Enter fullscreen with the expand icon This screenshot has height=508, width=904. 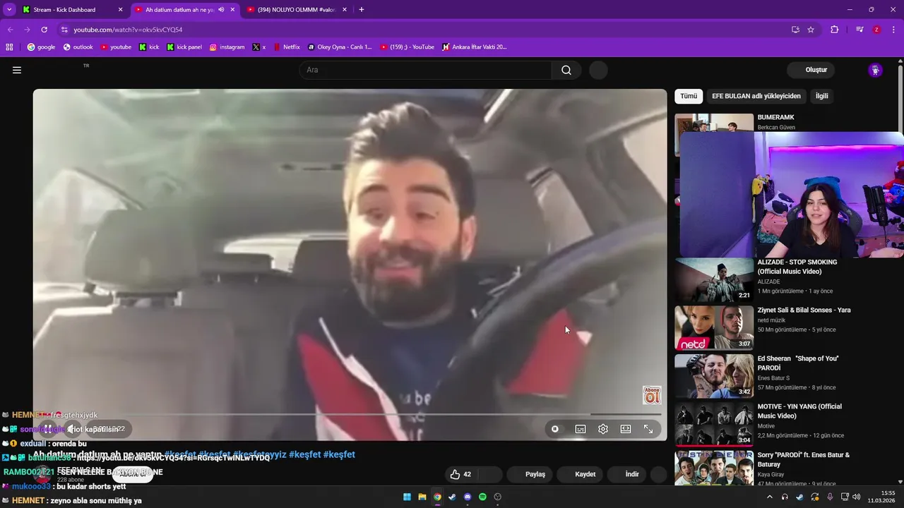648,429
